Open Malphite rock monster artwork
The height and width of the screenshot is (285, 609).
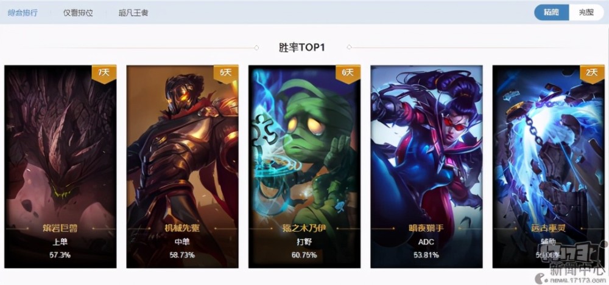(60, 147)
